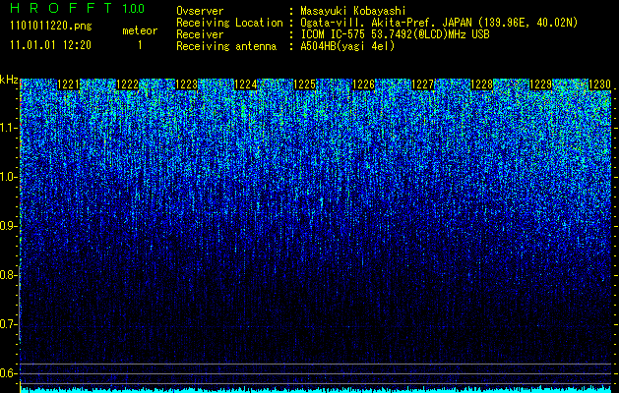This screenshot has height=393, width=619.
Task: Click the 1.1 frequency axis label
Action: coord(9,127)
